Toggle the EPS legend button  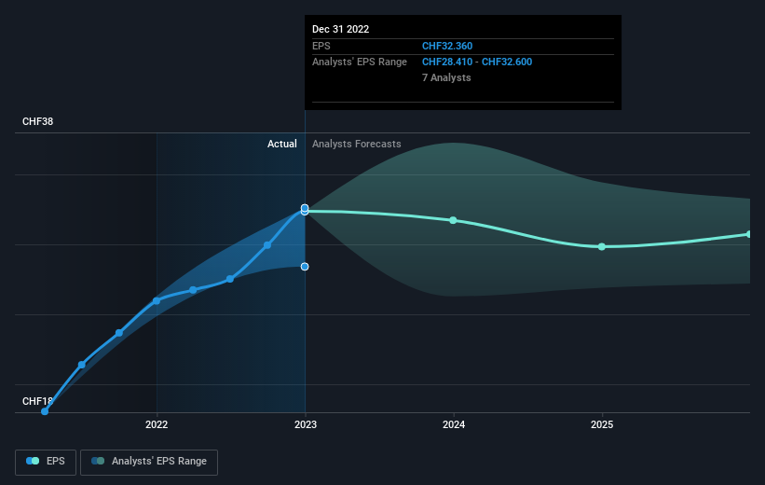[x=46, y=462]
